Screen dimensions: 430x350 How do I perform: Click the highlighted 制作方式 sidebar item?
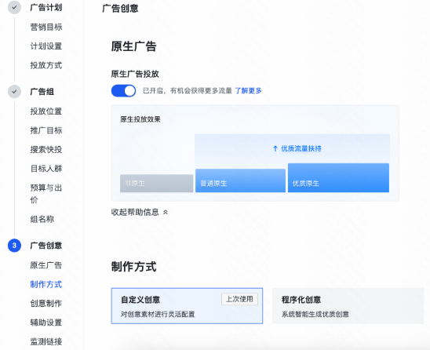pos(46,284)
